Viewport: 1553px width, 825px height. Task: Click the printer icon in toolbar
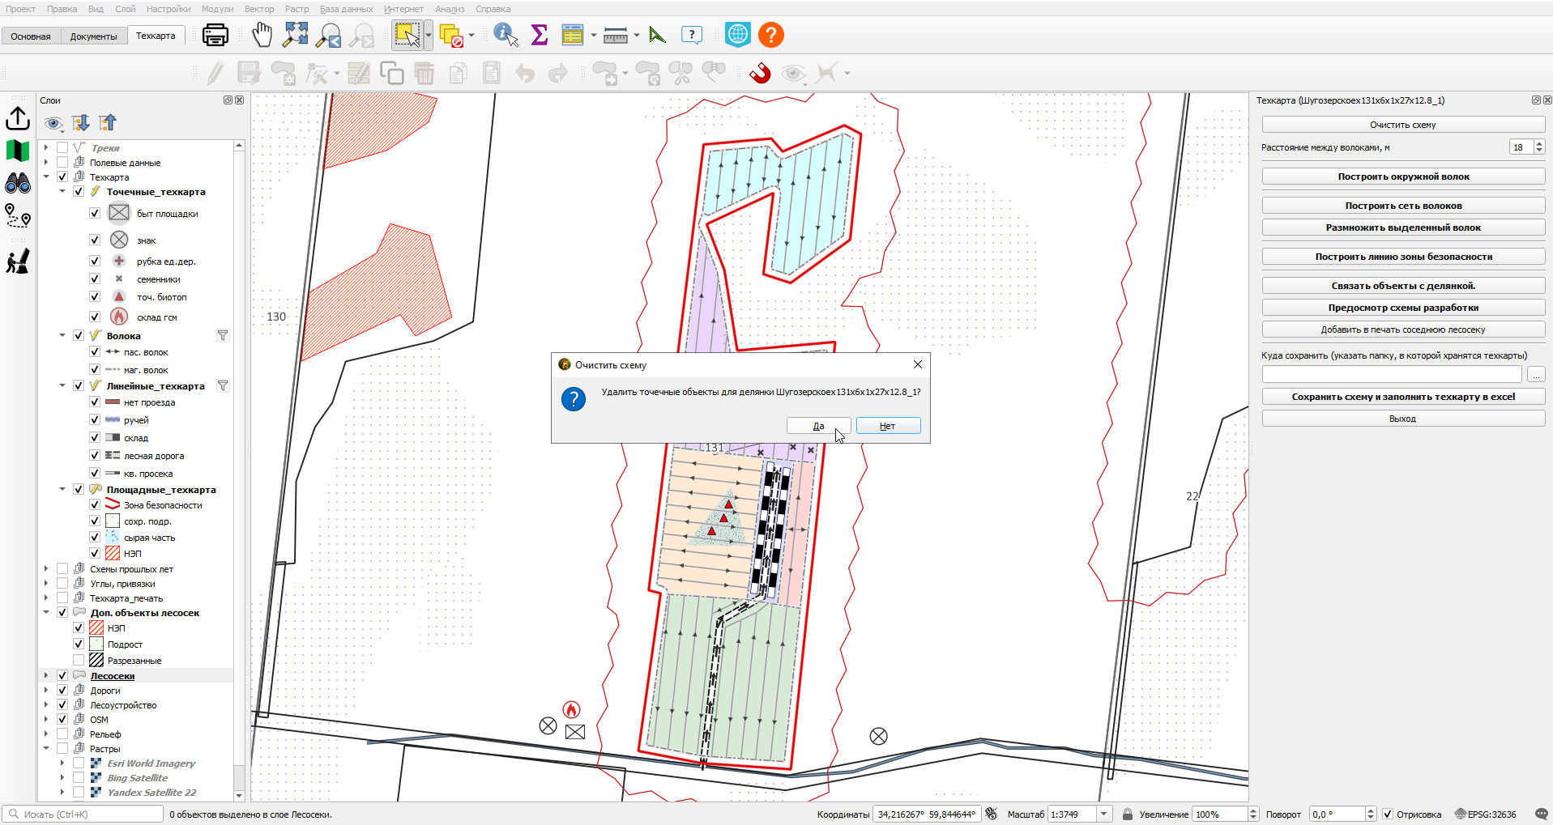tap(215, 35)
